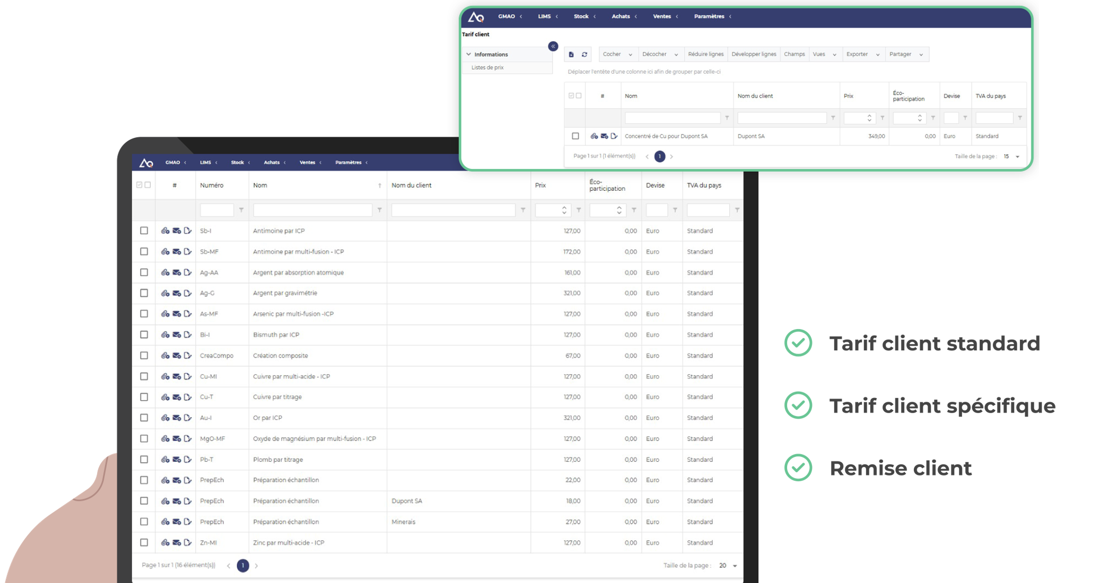
Task: Click the app logo in the tablet navigation bar
Action: pos(146,163)
